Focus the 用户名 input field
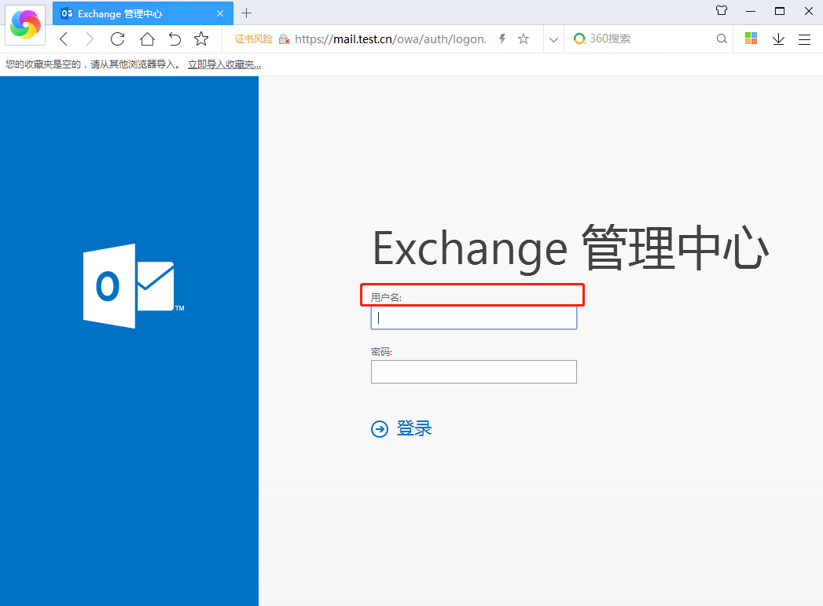The width and height of the screenshot is (823, 606). click(x=474, y=318)
